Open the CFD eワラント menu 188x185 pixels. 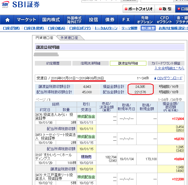click(164, 20)
